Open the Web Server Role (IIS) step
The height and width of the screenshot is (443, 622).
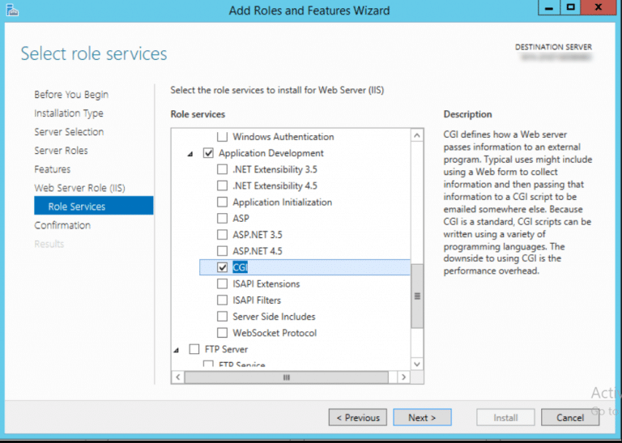click(79, 188)
